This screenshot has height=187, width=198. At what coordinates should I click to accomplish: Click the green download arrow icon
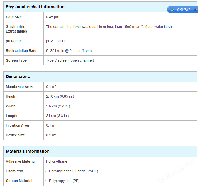click(172, 10)
